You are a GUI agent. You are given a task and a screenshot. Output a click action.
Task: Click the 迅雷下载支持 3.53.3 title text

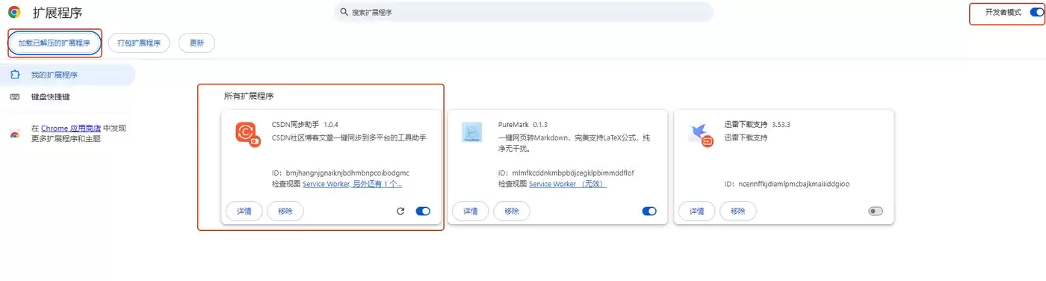757,125
